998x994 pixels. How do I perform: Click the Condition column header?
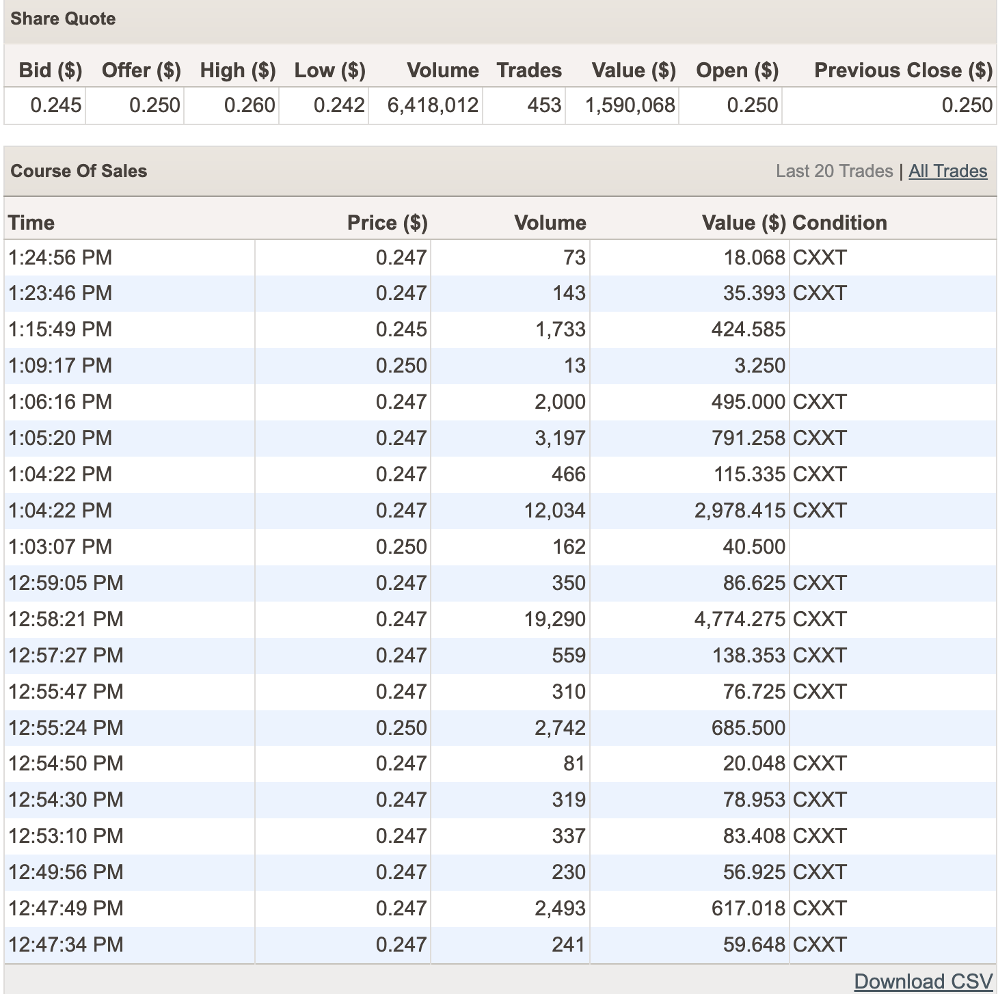point(839,222)
